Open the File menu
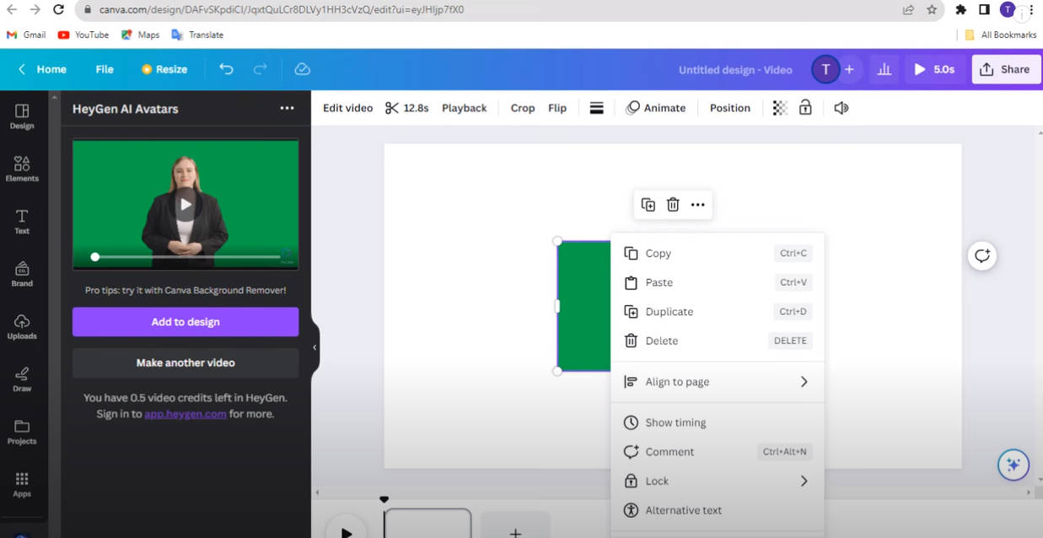The height and width of the screenshot is (538, 1043). click(104, 69)
